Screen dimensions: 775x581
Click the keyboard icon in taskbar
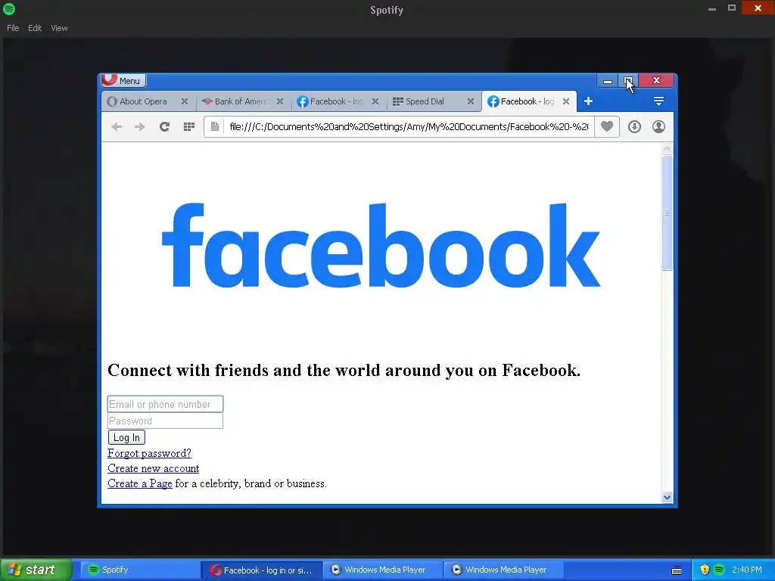point(677,570)
